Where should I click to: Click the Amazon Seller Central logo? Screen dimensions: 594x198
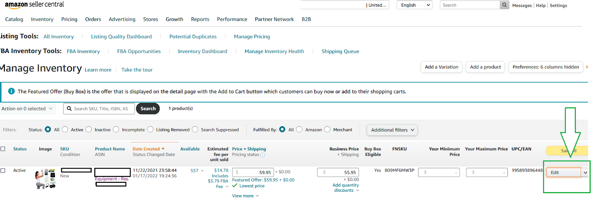pyautogui.click(x=35, y=4)
